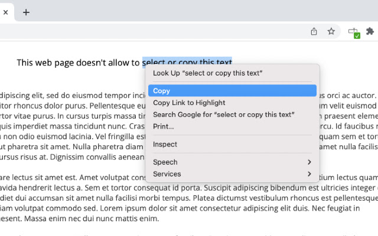Click the share page icon
Screen dimensions: 378x236
point(314,31)
